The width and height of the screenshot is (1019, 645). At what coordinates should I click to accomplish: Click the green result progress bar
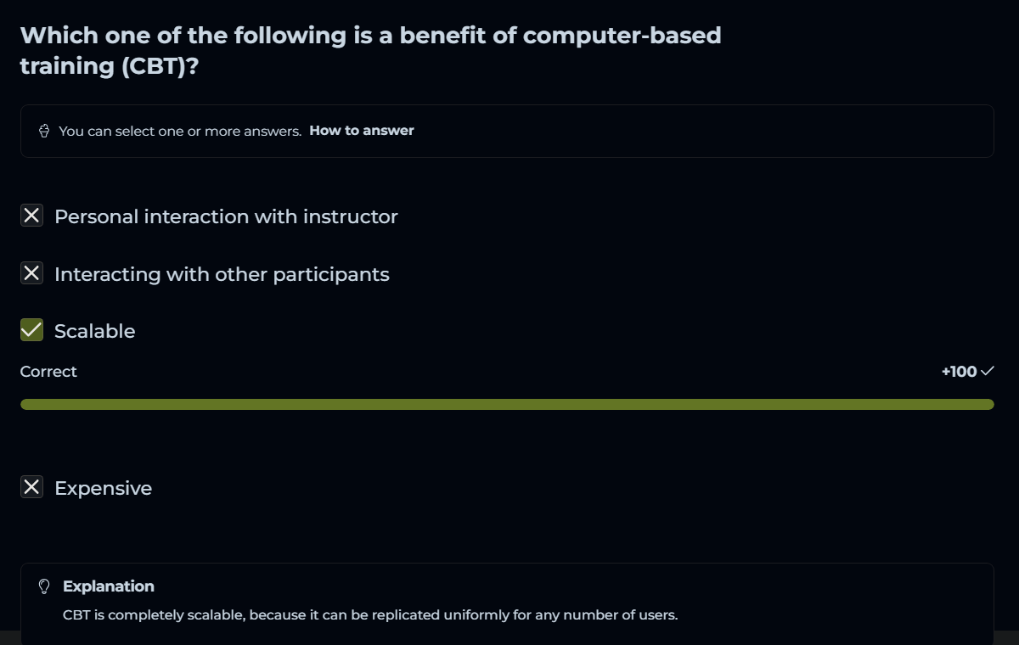click(507, 405)
